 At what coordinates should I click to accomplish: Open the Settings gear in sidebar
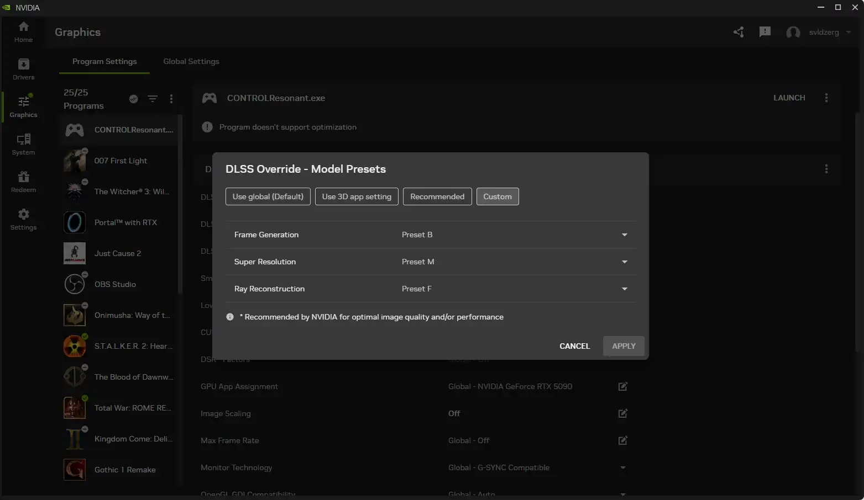(23, 220)
